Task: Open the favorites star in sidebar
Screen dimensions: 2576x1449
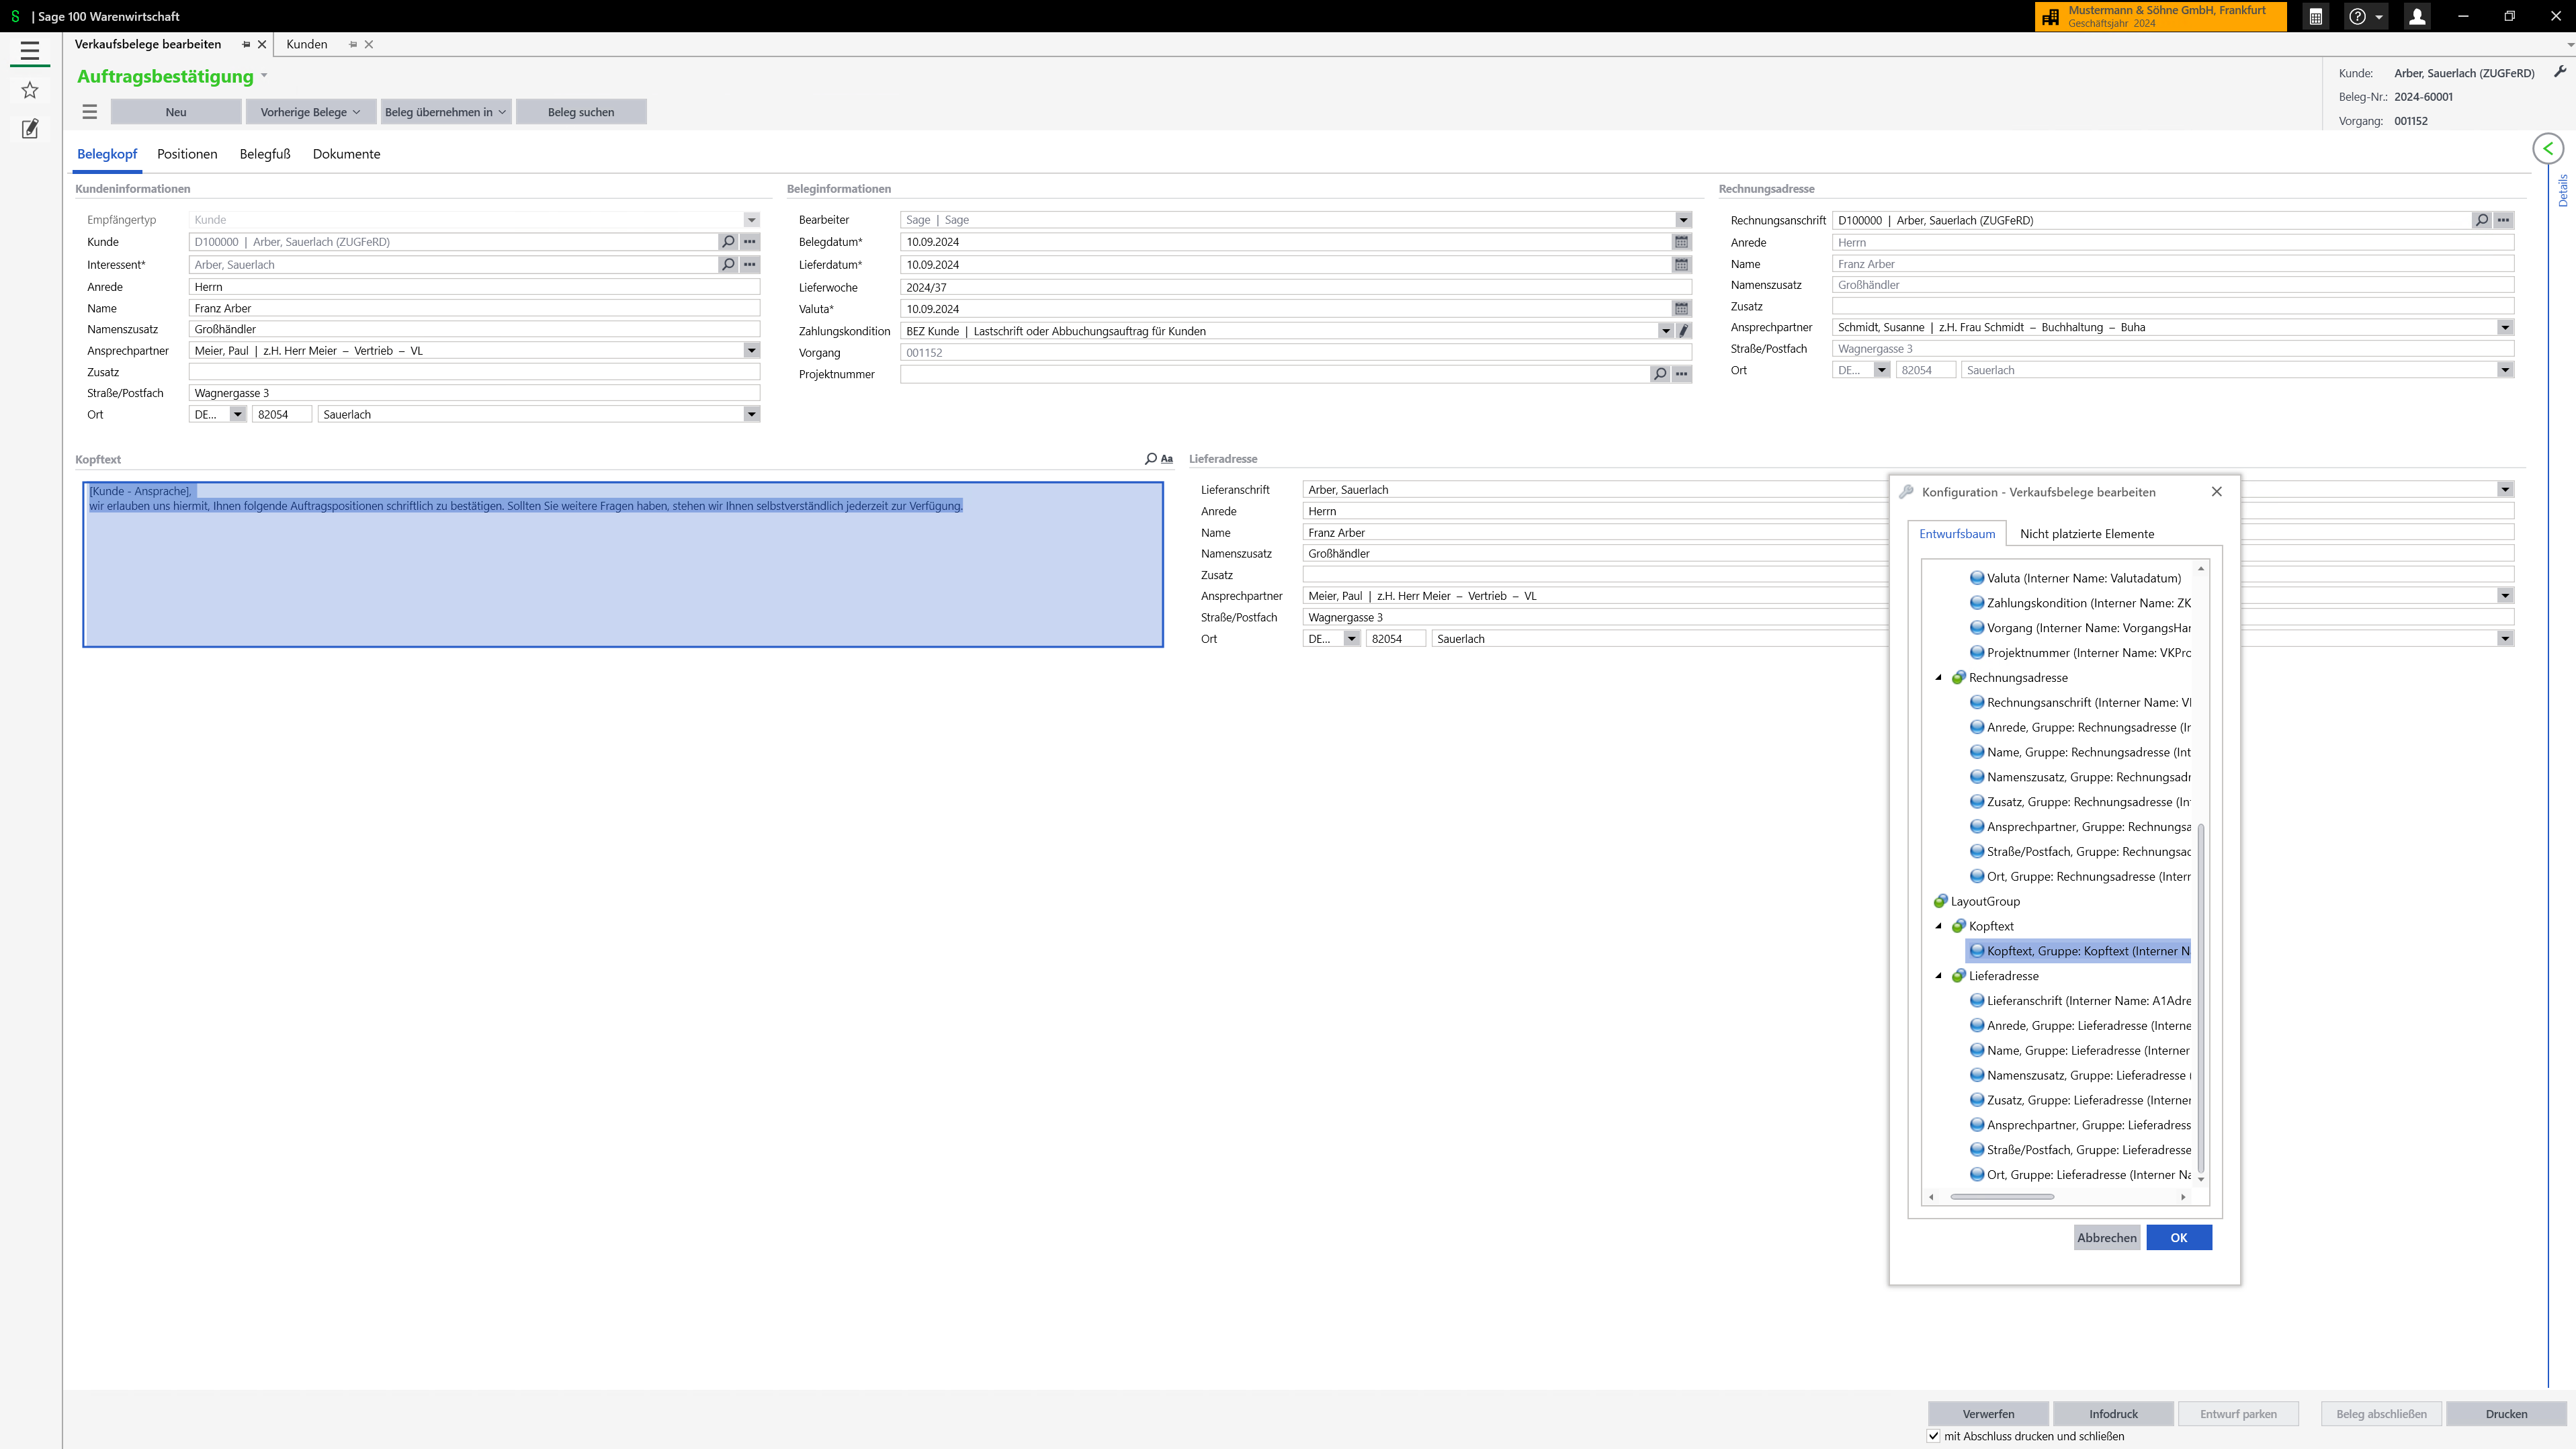Action: (30, 90)
